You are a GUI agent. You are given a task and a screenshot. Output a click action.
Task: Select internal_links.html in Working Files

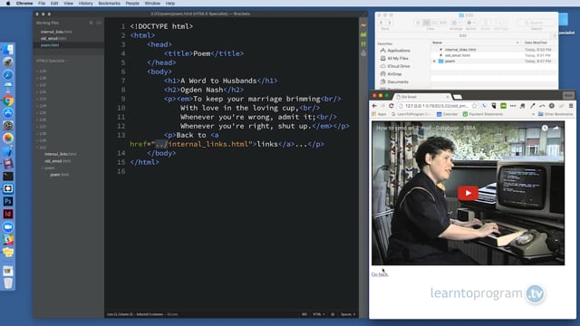click(x=56, y=32)
